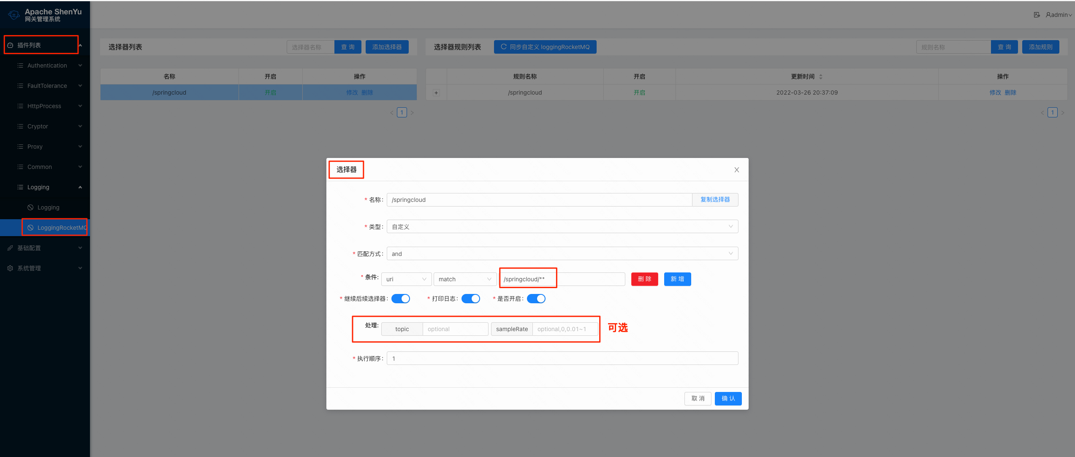Image resolution: width=1075 pixels, height=457 pixels.
Task: Open the System Management gear menu
Action: [10, 268]
